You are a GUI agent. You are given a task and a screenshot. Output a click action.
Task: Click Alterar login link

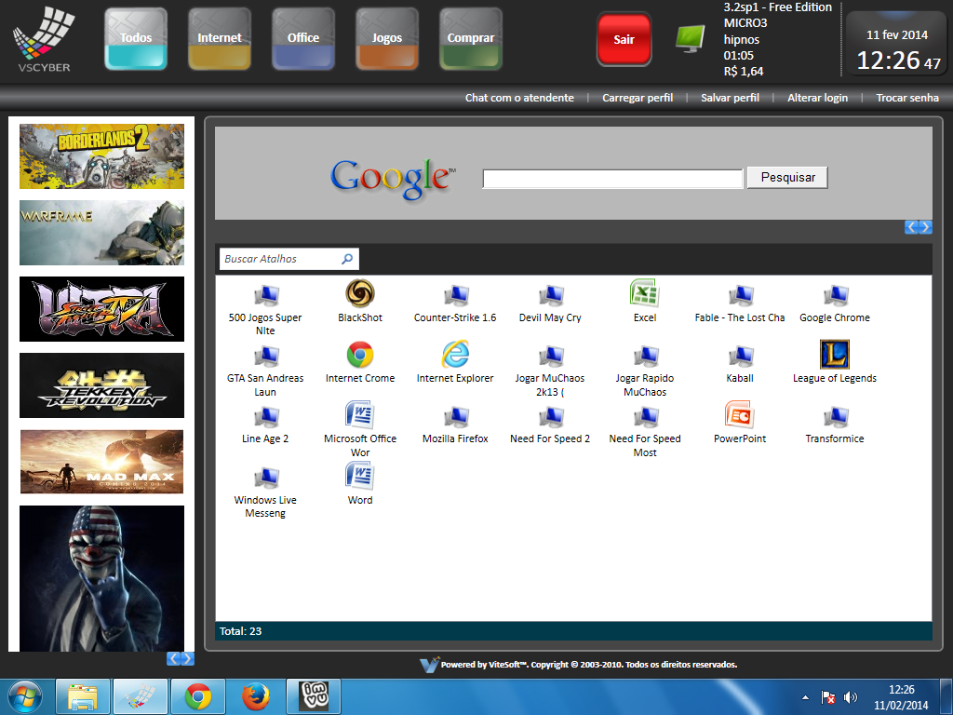click(817, 98)
